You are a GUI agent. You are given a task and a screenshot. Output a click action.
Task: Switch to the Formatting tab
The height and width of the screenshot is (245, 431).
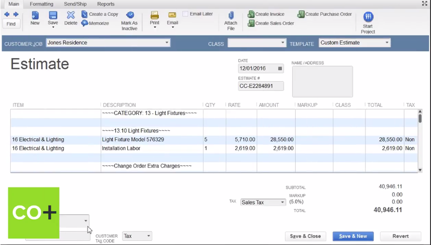coord(42,4)
